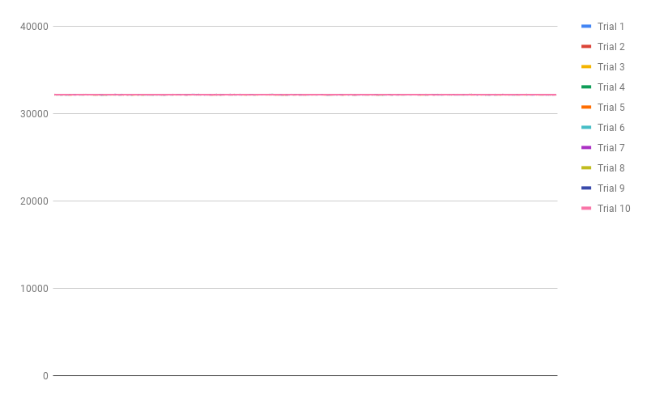
Task: Click the Trial 2 red legend swatch
Action: click(586, 47)
